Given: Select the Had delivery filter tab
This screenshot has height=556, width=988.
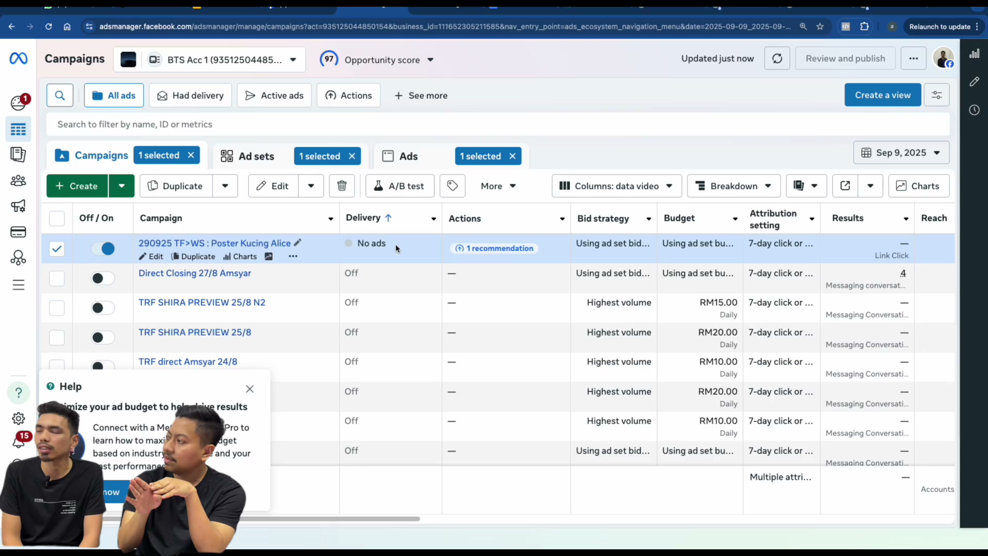Looking at the screenshot, I should coord(190,95).
